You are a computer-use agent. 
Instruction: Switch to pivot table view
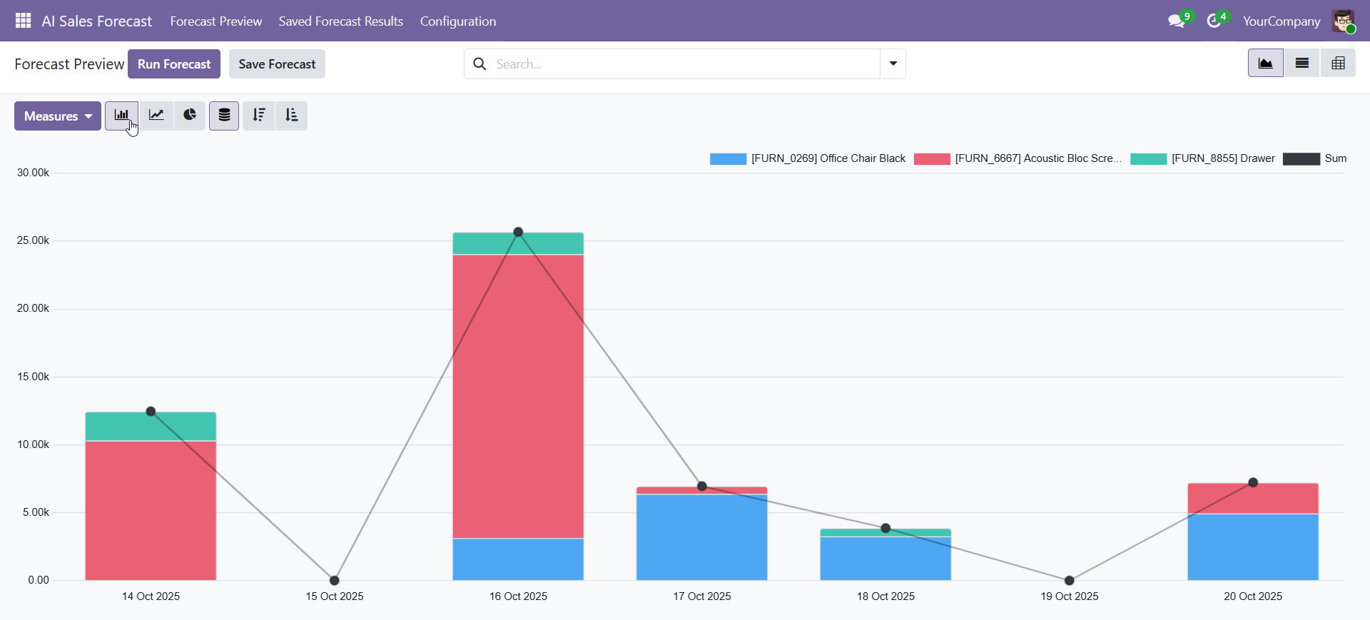pos(1338,63)
